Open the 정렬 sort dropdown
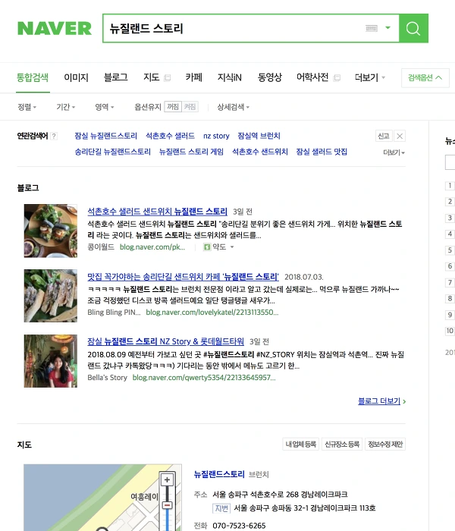455x531 pixels. pos(27,107)
